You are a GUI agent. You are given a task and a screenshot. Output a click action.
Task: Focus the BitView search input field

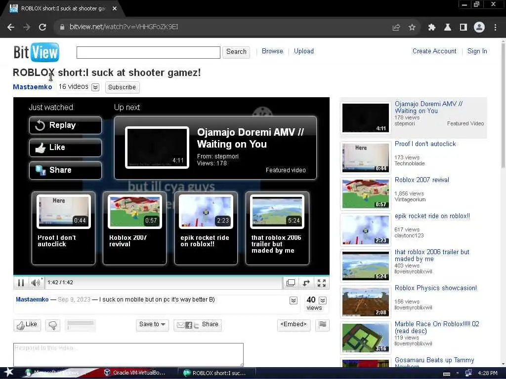tap(148, 52)
